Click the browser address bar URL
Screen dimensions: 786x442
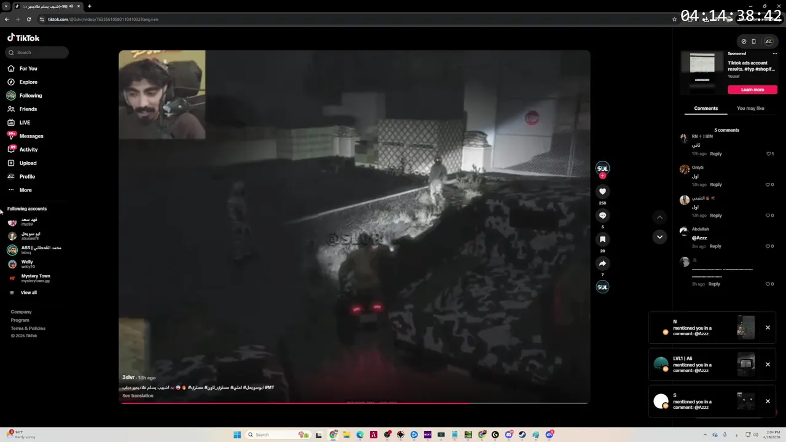103,19
